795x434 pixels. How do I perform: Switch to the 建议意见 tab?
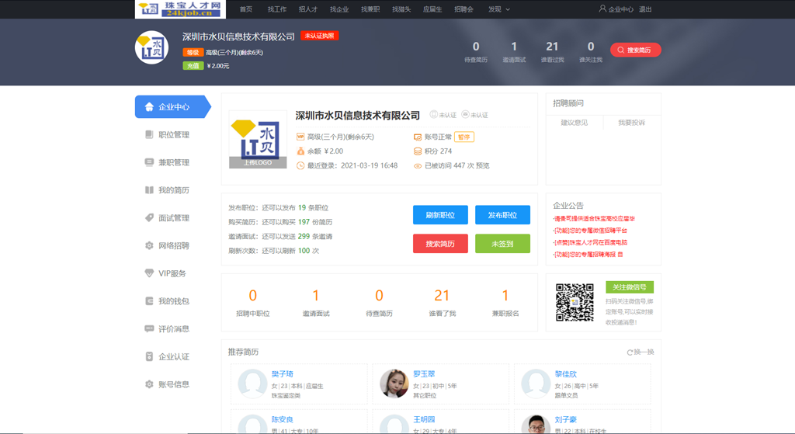click(x=575, y=123)
